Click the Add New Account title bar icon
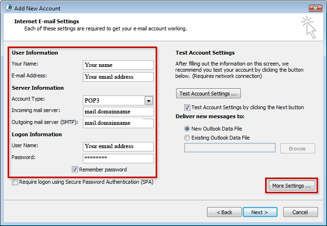This screenshot has width=327, height=226. point(9,8)
